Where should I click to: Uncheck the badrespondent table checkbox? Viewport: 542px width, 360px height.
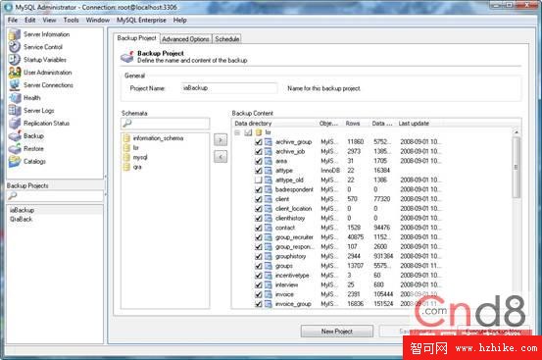pos(258,189)
